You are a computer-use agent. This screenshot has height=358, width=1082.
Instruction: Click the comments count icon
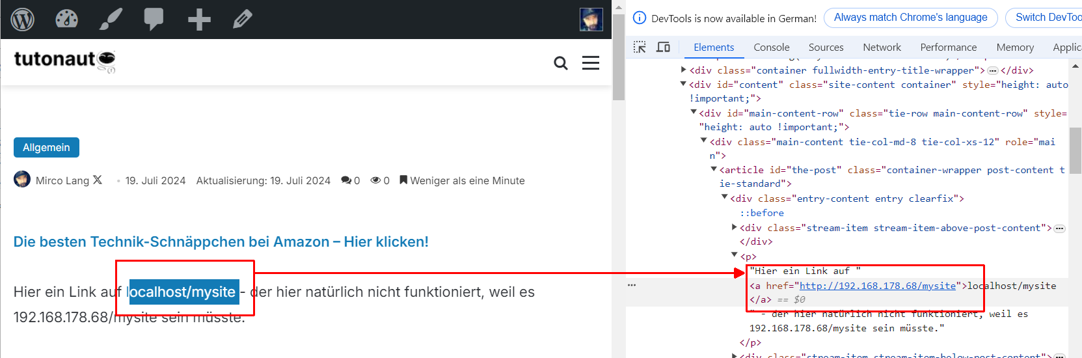[346, 180]
